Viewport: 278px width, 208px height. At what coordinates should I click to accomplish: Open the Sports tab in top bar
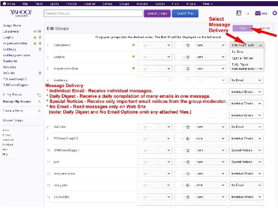(x=54, y=4)
